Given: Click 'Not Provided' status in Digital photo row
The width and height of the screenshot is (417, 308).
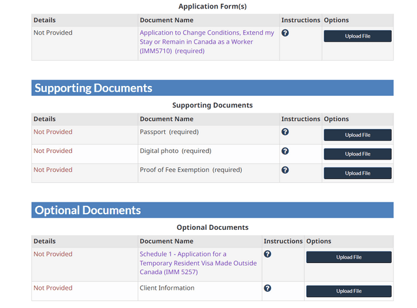Looking at the screenshot, I should point(53,151).
